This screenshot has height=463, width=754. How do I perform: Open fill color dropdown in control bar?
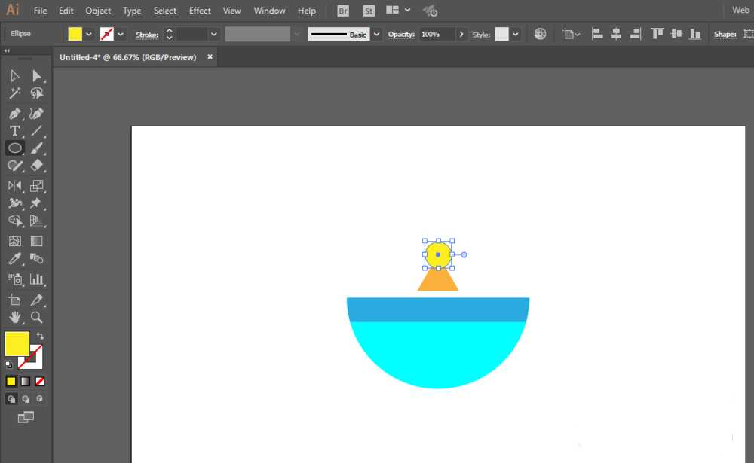[89, 35]
